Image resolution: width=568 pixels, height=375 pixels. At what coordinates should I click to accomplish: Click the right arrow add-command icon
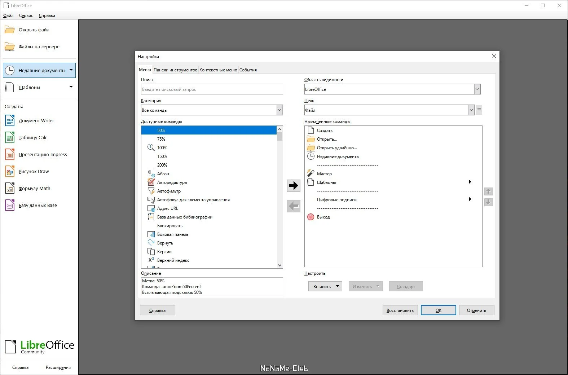click(x=294, y=186)
